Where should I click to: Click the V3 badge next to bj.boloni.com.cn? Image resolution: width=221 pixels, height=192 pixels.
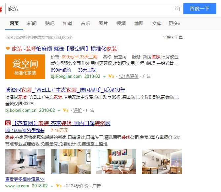point(66,110)
